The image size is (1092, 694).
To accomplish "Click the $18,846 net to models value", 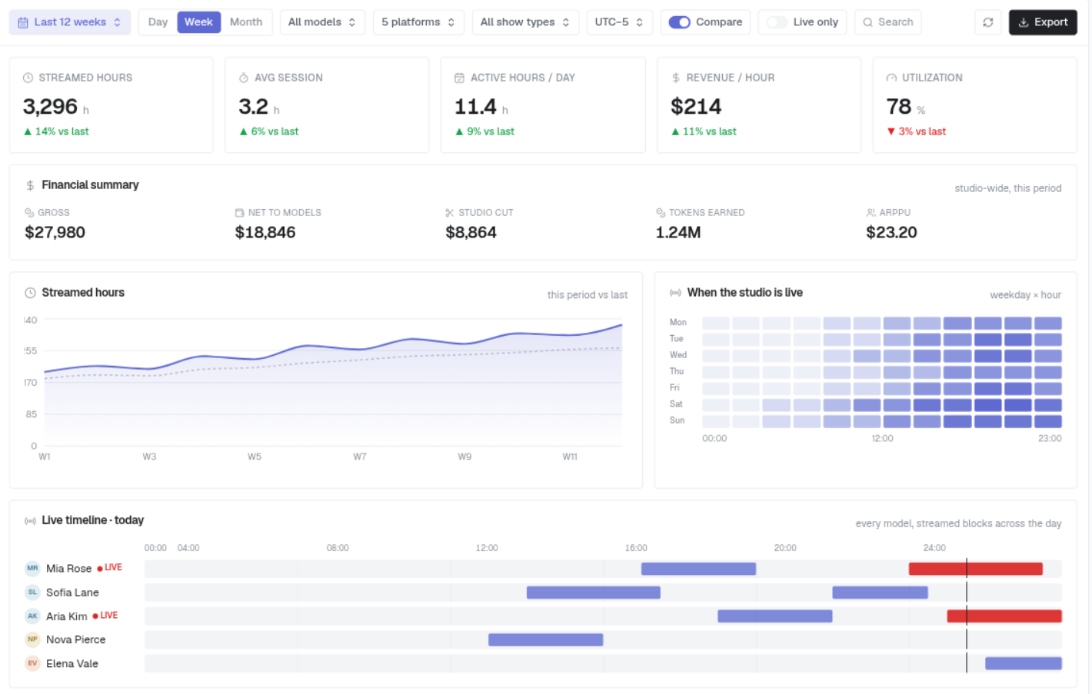I will (265, 232).
